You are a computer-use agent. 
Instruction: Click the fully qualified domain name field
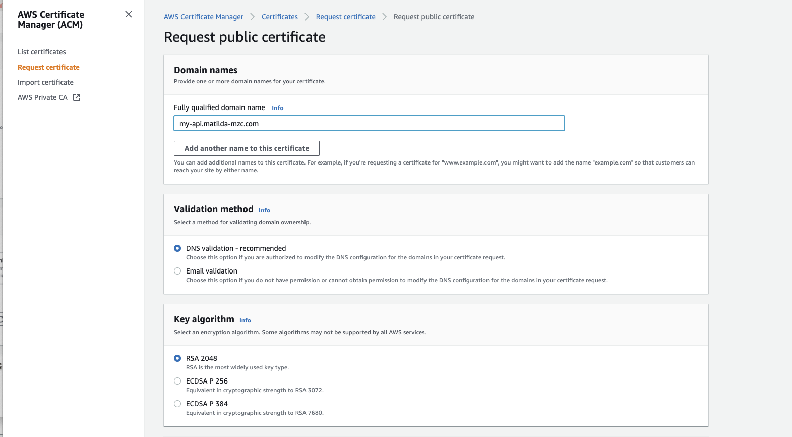click(369, 123)
